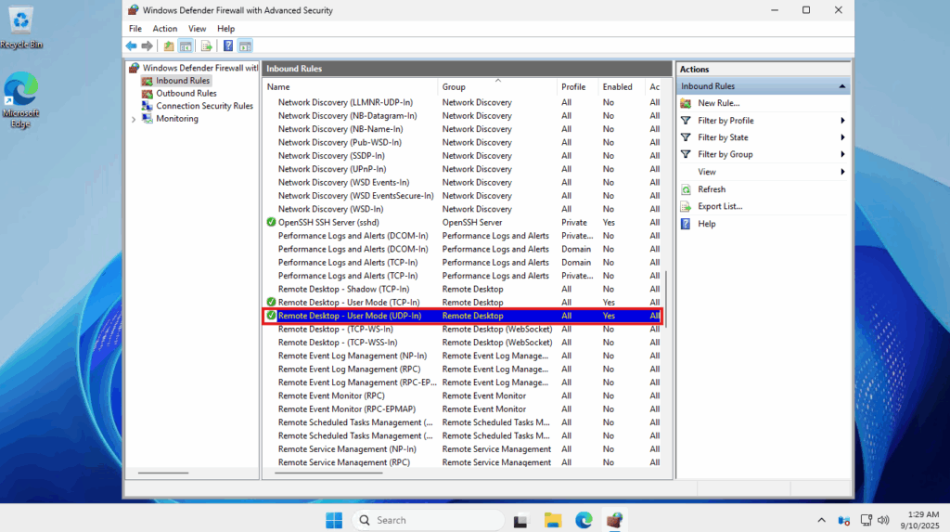Expand the Monitoring tree node
Screen dimensions: 950x532
(x=134, y=119)
